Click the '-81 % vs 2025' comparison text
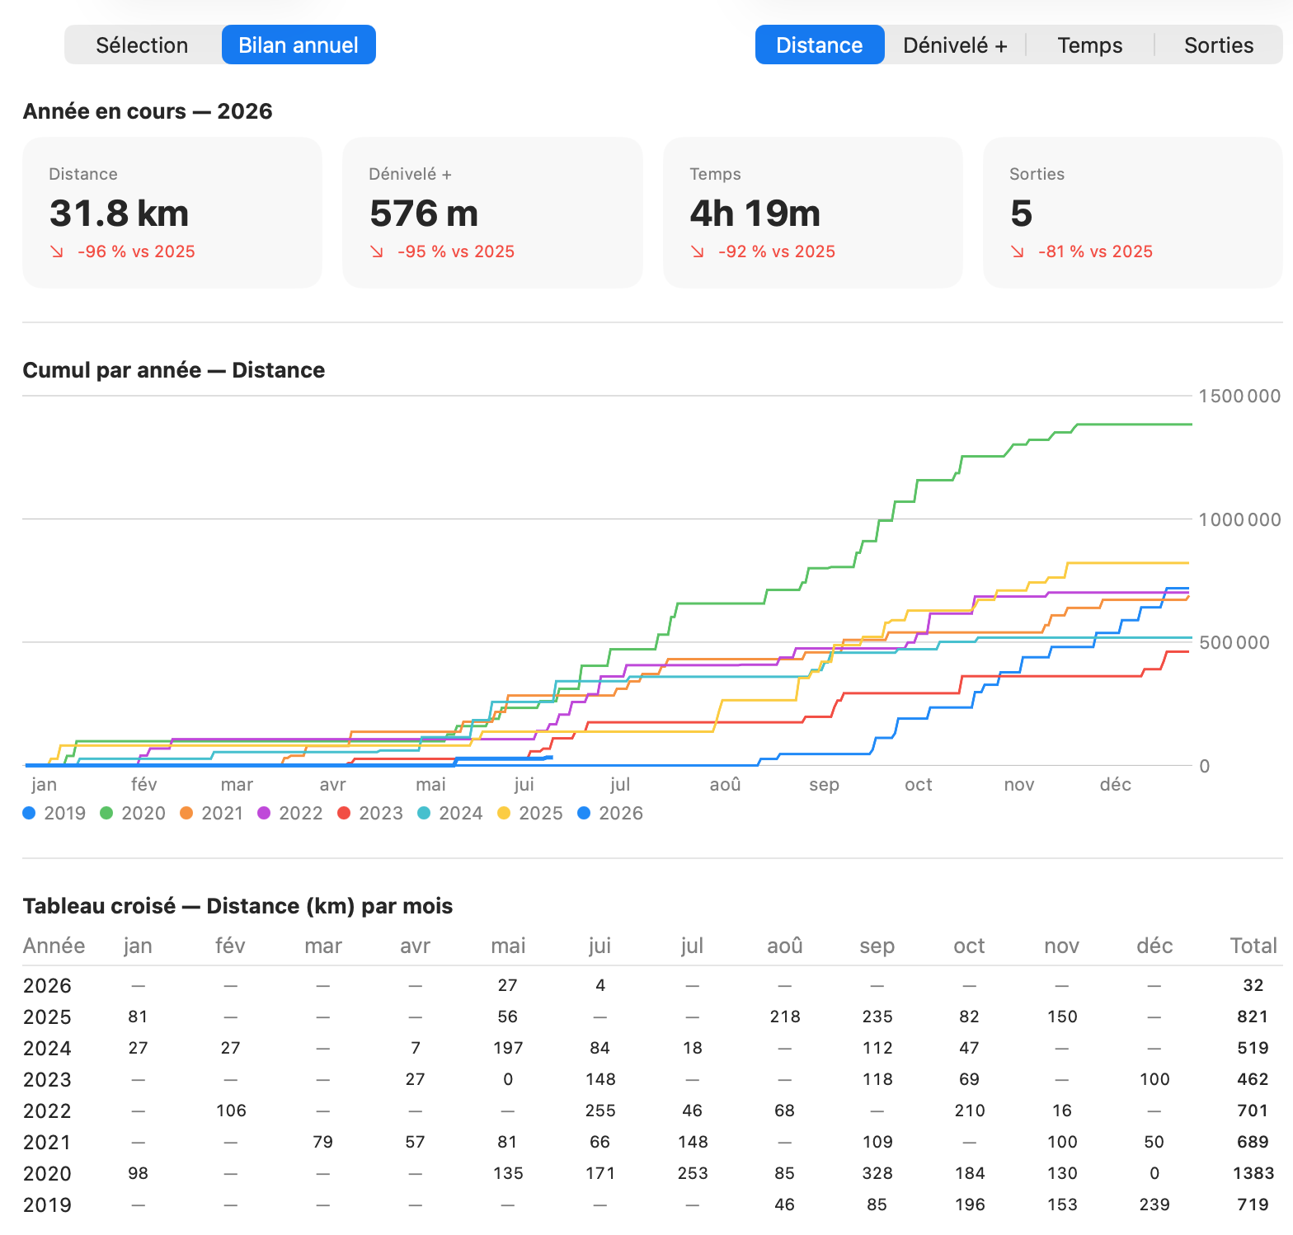The image size is (1293, 1235). (1096, 251)
